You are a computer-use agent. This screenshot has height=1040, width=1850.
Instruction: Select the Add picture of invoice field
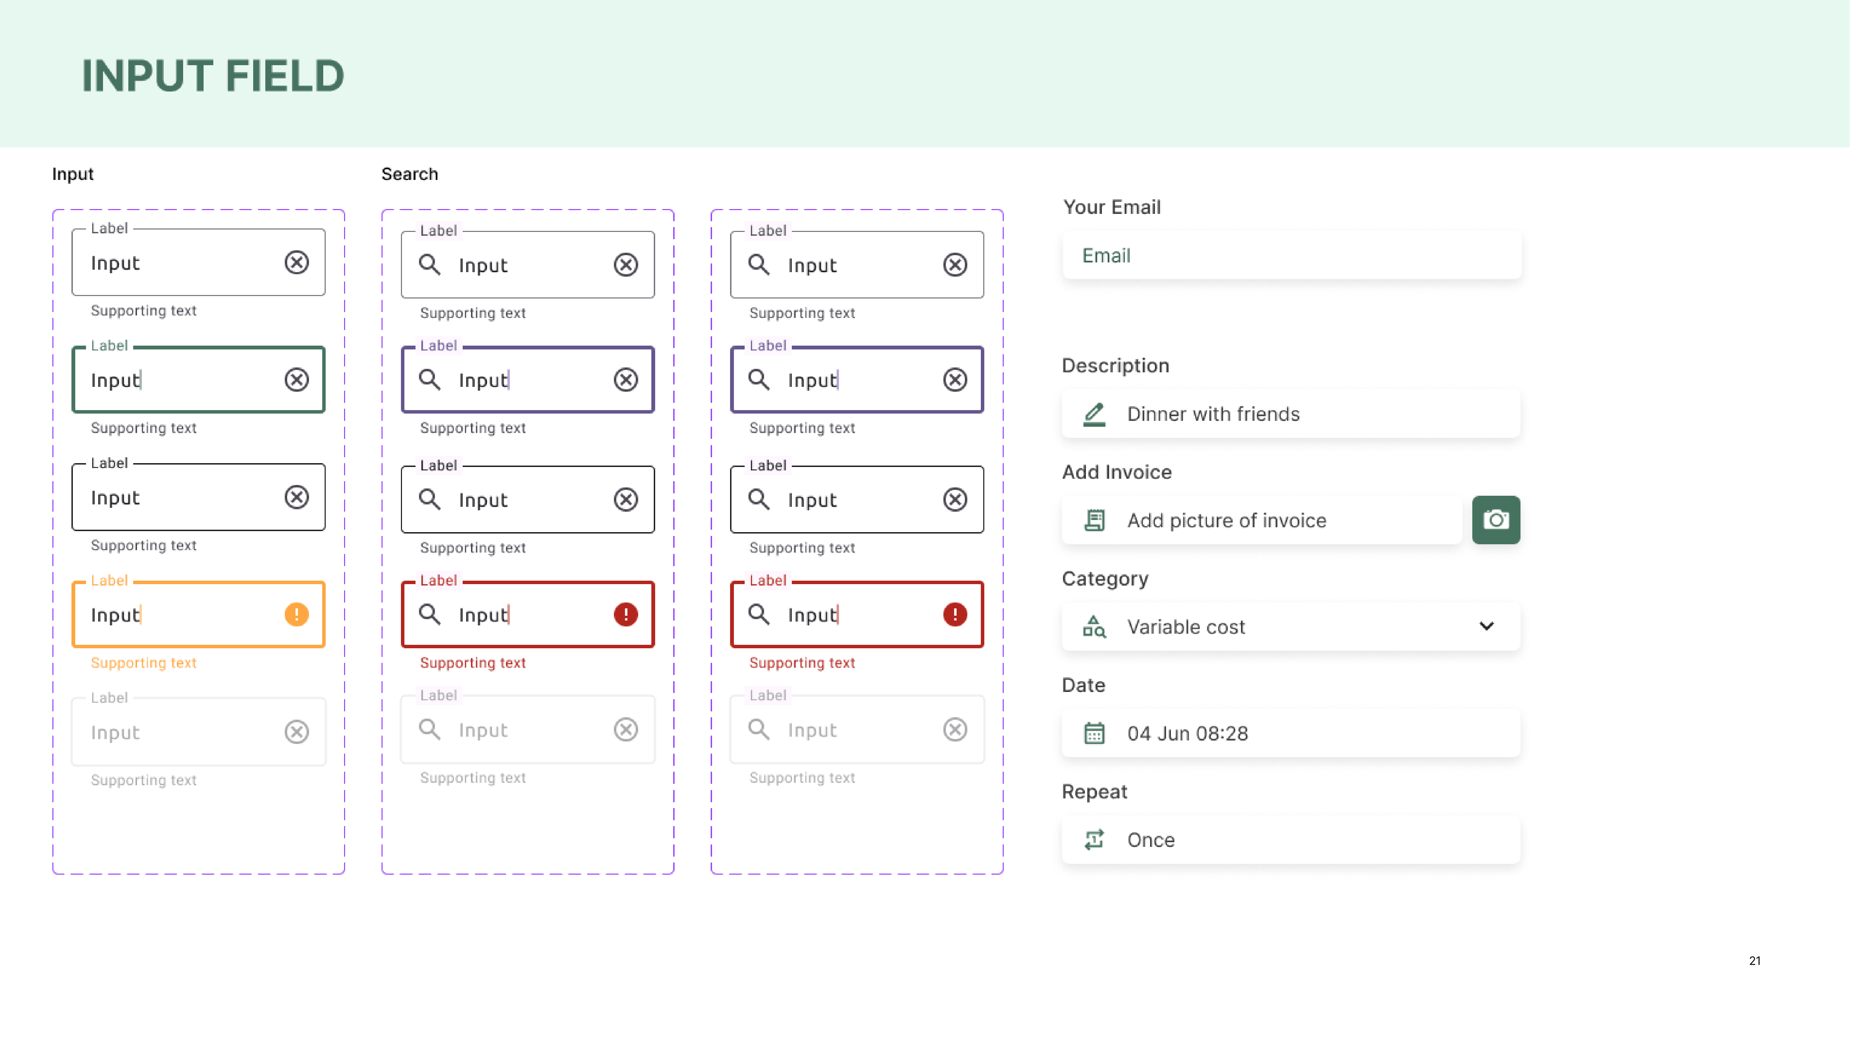point(1262,520)
